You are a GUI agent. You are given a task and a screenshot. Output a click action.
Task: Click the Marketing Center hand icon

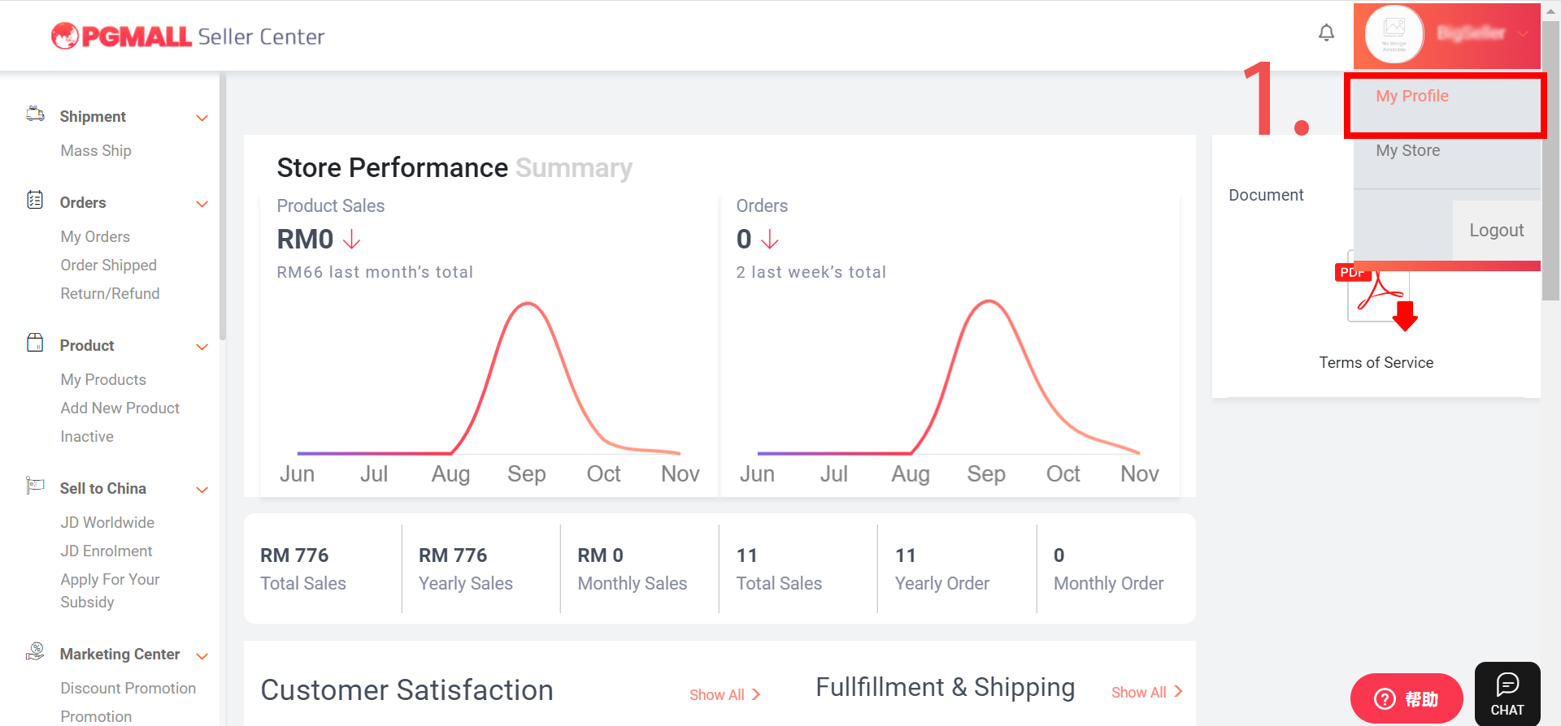(x=35, y=651)
